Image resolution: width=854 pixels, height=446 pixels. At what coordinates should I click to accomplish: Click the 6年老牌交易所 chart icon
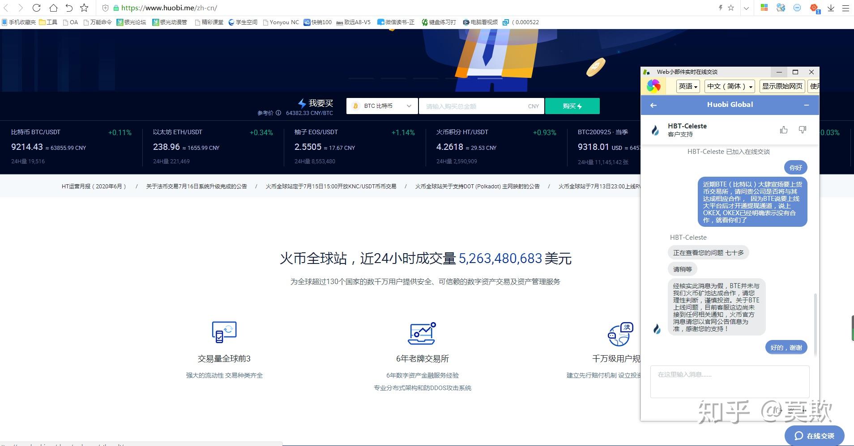coord(422,333)
